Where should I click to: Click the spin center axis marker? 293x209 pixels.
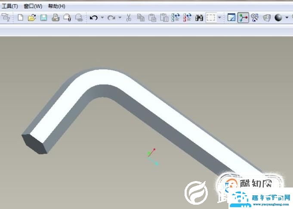click(153, 157)
